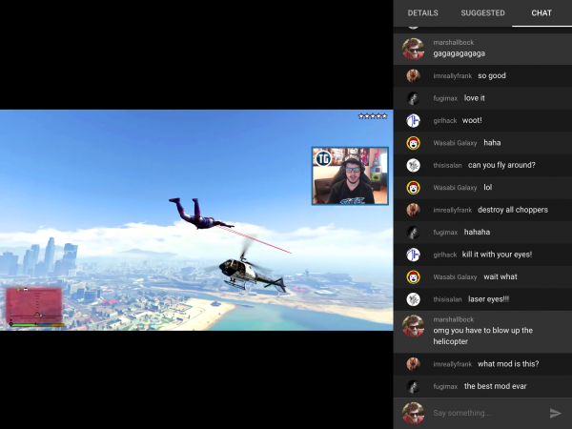Click your own avatar next to chat input
The height and width of the screenshot is (429, 572).
pos(413,413)
